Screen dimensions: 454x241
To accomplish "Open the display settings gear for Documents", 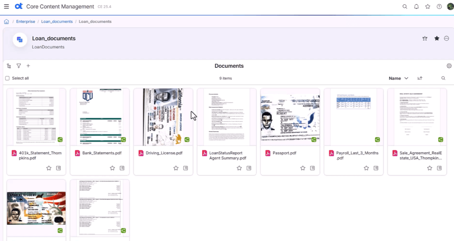I will 449,66.
